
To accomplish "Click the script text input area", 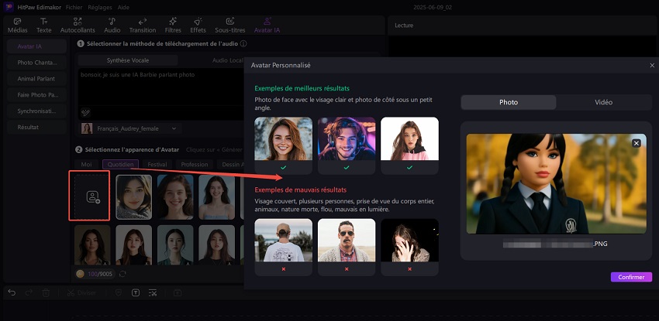I will [161, 88].
